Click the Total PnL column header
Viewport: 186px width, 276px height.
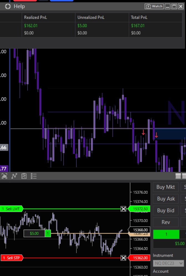pos(139,17)
